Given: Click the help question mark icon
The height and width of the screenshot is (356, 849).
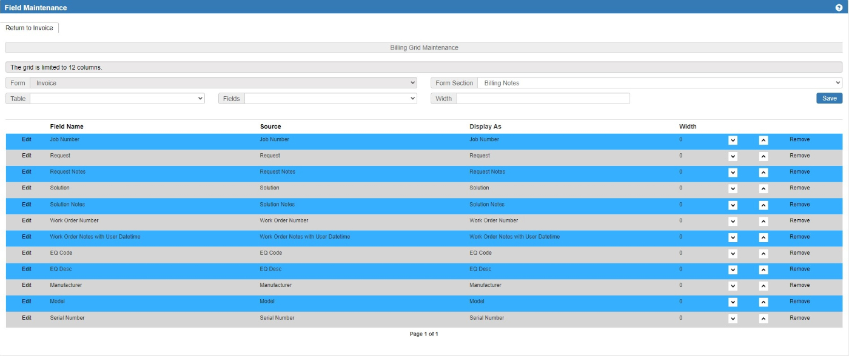Looking at the screenshot, I should (x=839, y=7).
